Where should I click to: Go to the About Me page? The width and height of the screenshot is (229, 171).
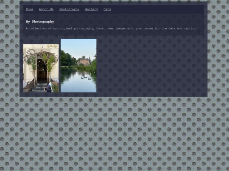tap(46, 9)
